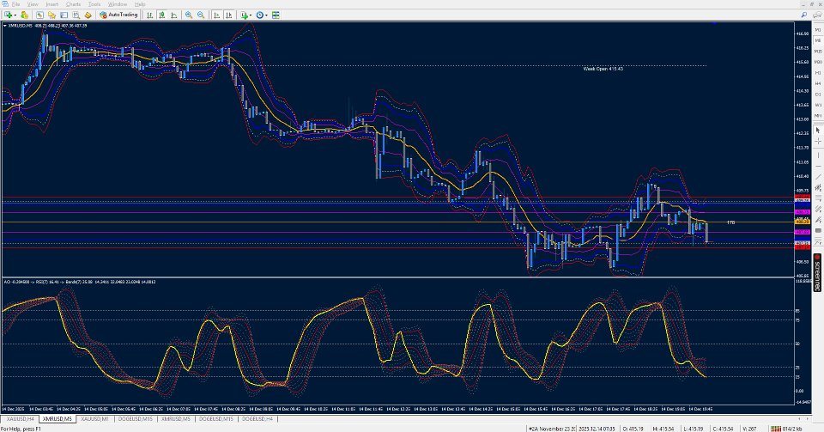
Task: Expand the New Chart dropdown arrow
Action: 15,15
